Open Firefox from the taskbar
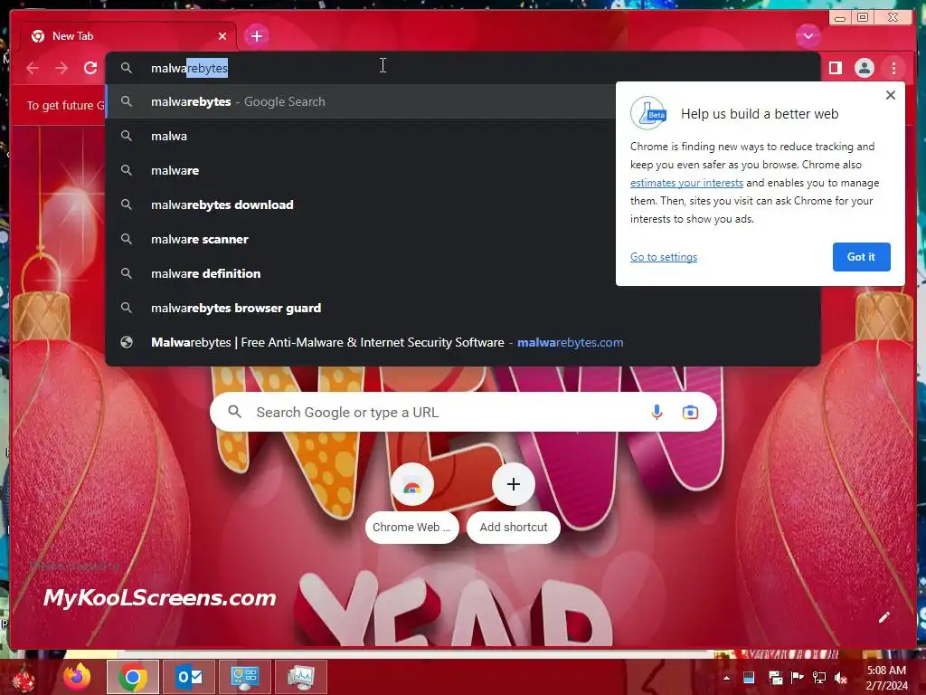The height and width of the screenshot is (695, 926). tap(78, 677)
